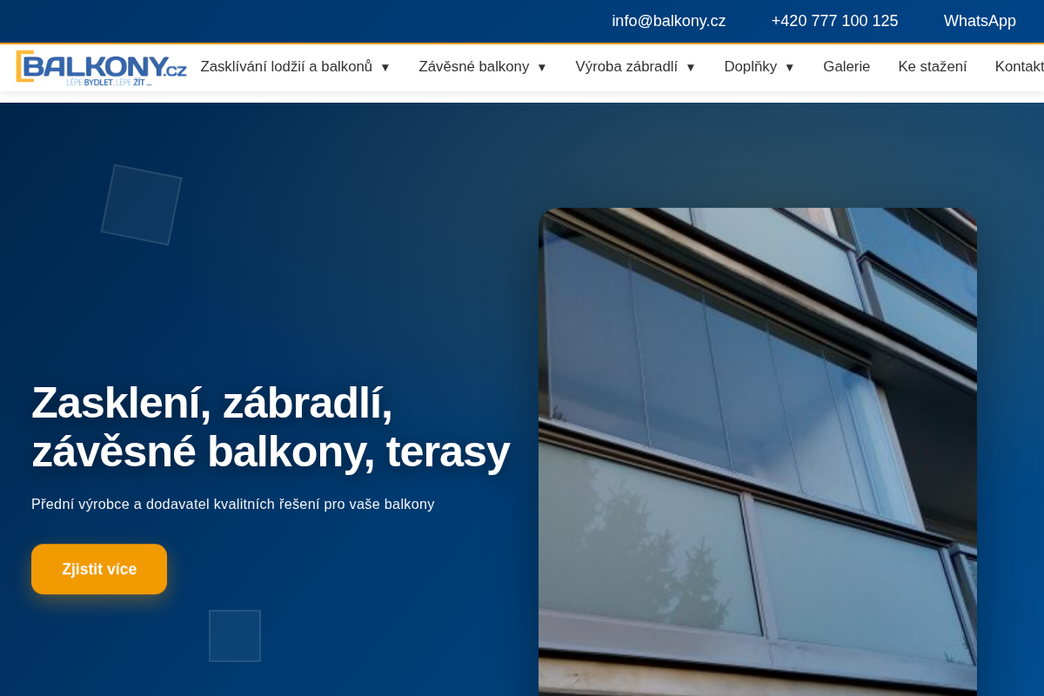The width and height of the screenshot is (1044, 696).
Task: Open the Kontakt page
Action: tap(1020, 67)
